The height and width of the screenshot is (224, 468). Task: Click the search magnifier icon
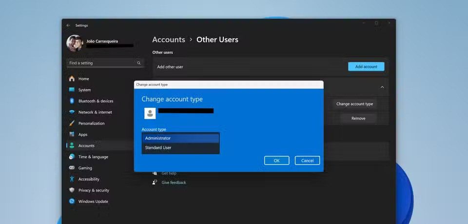tap(139, 63)
